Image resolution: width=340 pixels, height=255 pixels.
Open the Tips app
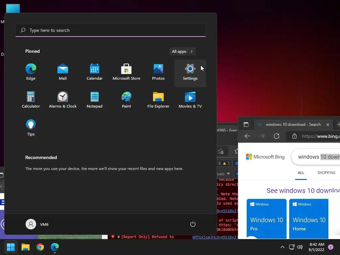click(31, 128)
